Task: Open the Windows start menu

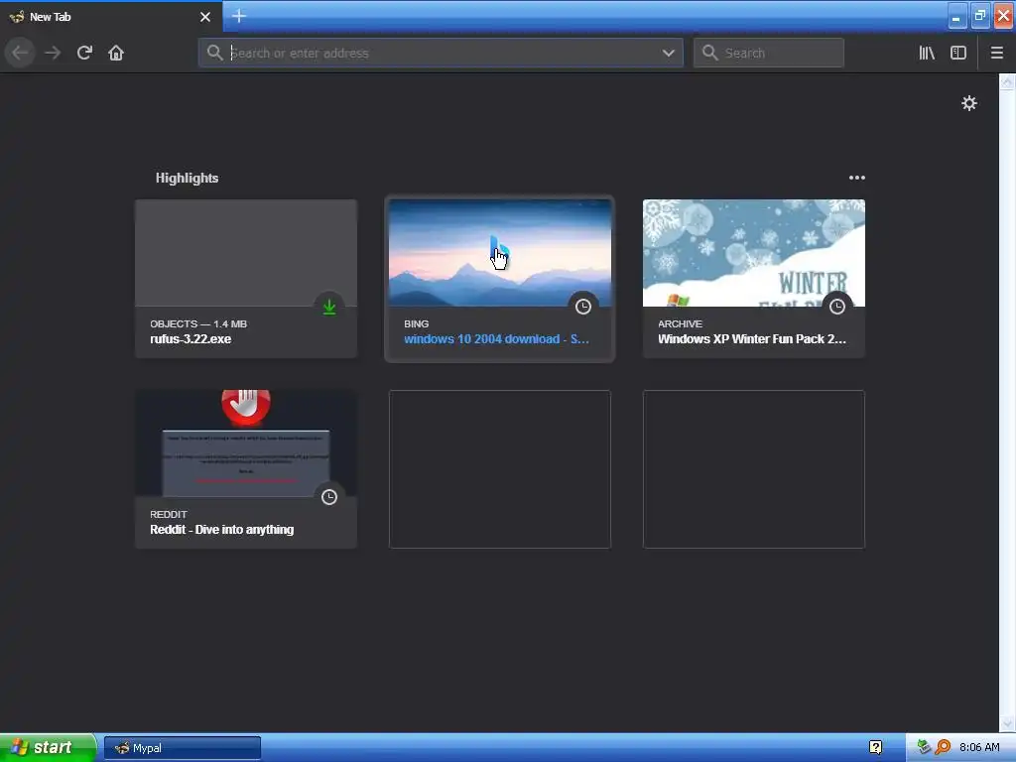Action: (48, 747)
